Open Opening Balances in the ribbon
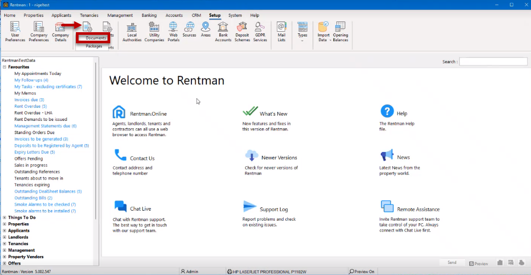Screen dimensions: 531x275 coord(340,32)
